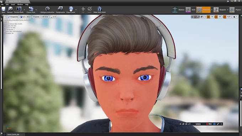
Task: Click the Export Asset icon
Action: click(71, 9)
